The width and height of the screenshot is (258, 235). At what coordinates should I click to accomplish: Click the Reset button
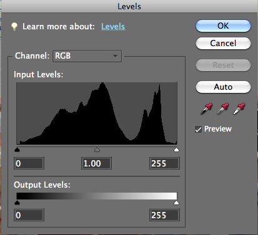tap(223, 65)
